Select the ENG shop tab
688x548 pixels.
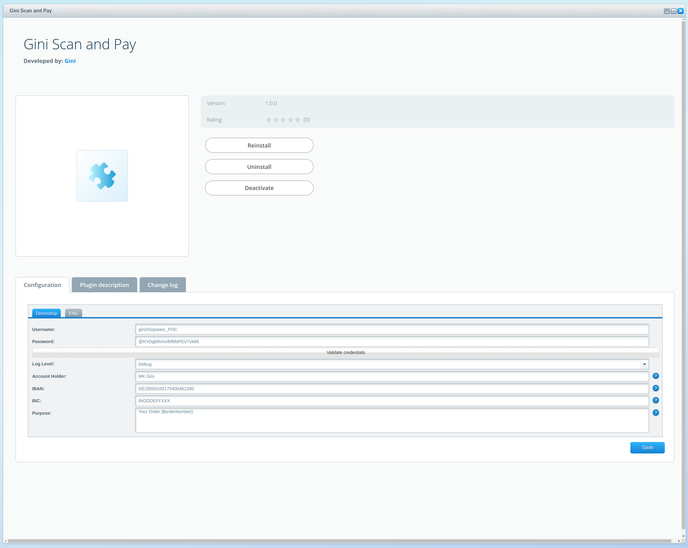click(73, 313)
